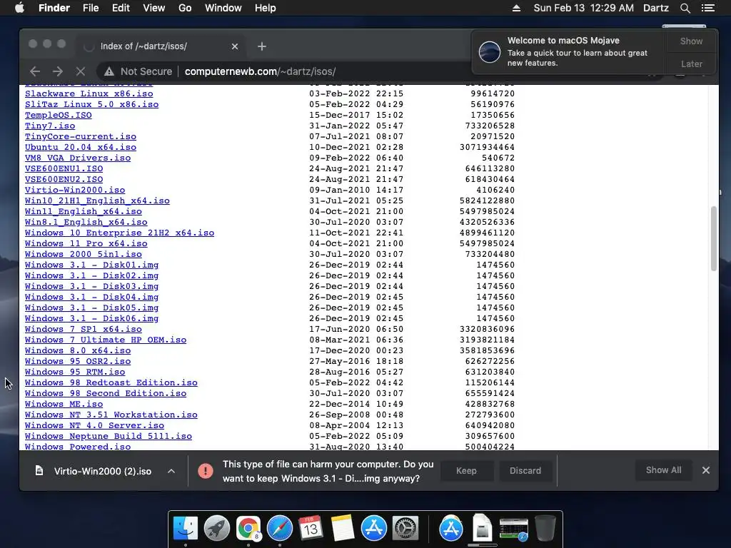Click the date and time in menu bar
The height and width of the screenshot is (548, 731).
(x=583, y=8)
